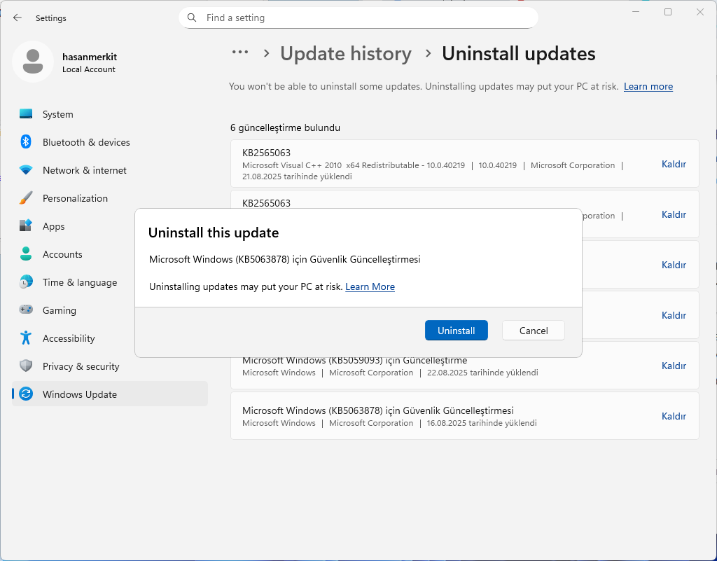The height and width of the screenshot is (561, 717).
Task: Go to Network & internet
Action: [x=110, y=170]
